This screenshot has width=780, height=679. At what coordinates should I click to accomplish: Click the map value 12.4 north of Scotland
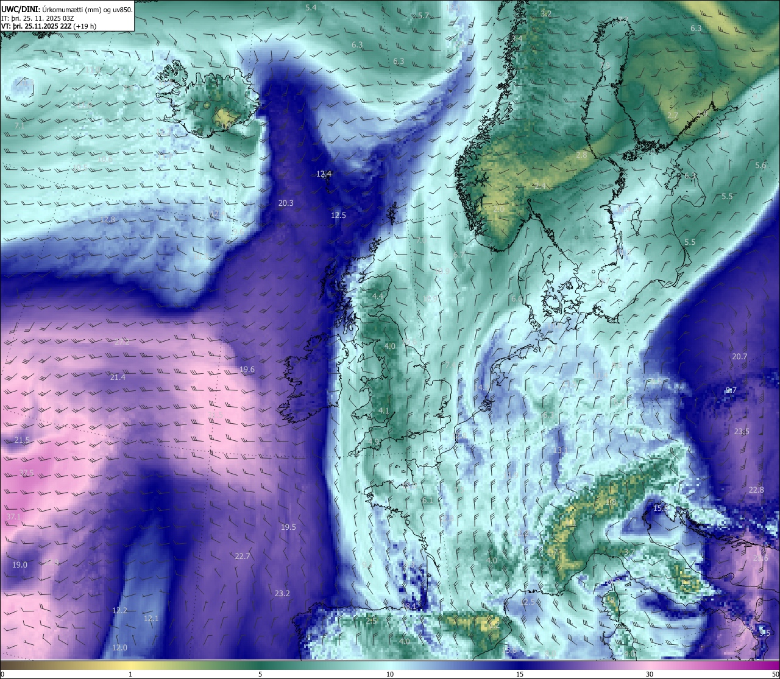(324, 174)
